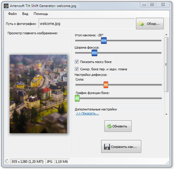Viewport: 174px width, 169px height.
Task: Click the settings panel scroll-down arrow
Action: click(x=166, y=114)
